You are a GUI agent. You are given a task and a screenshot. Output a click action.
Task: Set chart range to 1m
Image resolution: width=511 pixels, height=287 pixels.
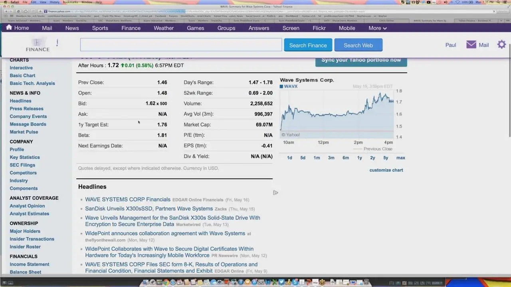317,158
